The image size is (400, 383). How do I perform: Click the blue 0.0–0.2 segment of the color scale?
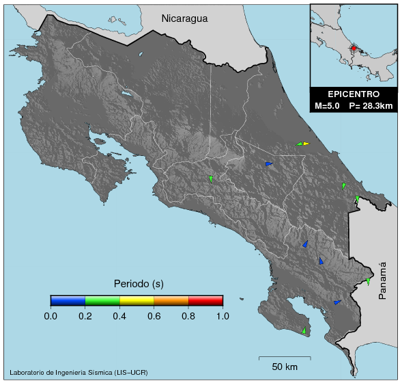[68, 301]
